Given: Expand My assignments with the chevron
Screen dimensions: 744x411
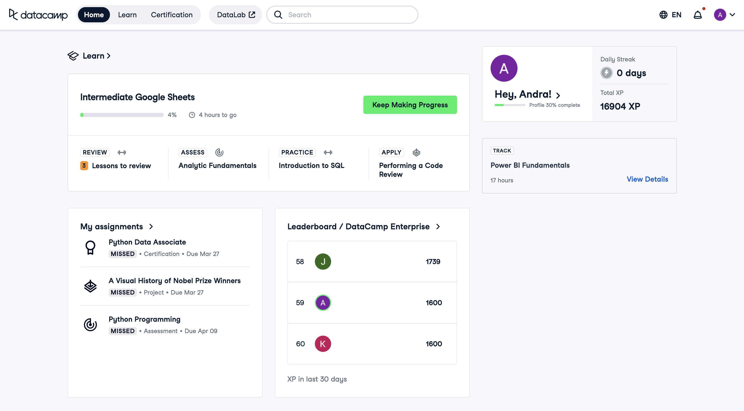Looking at the screenshot, I should coord(151,227).
